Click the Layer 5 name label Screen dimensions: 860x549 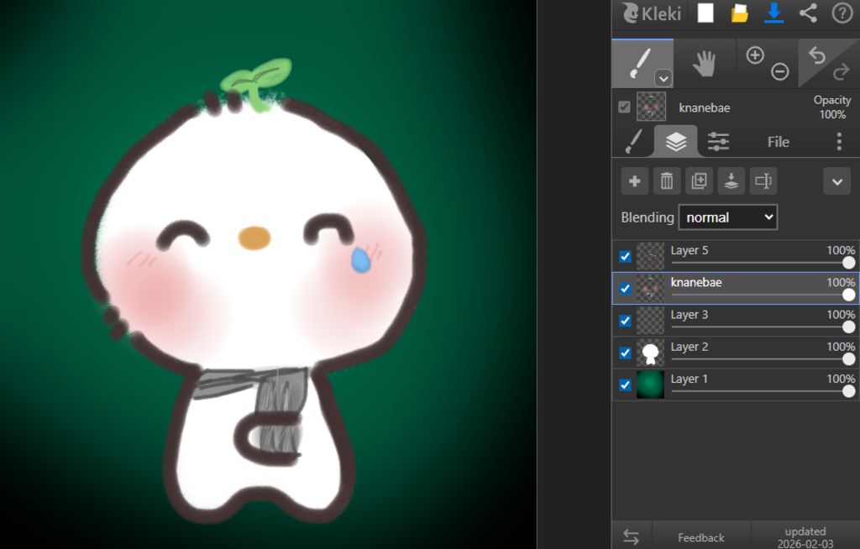[689, 250]
